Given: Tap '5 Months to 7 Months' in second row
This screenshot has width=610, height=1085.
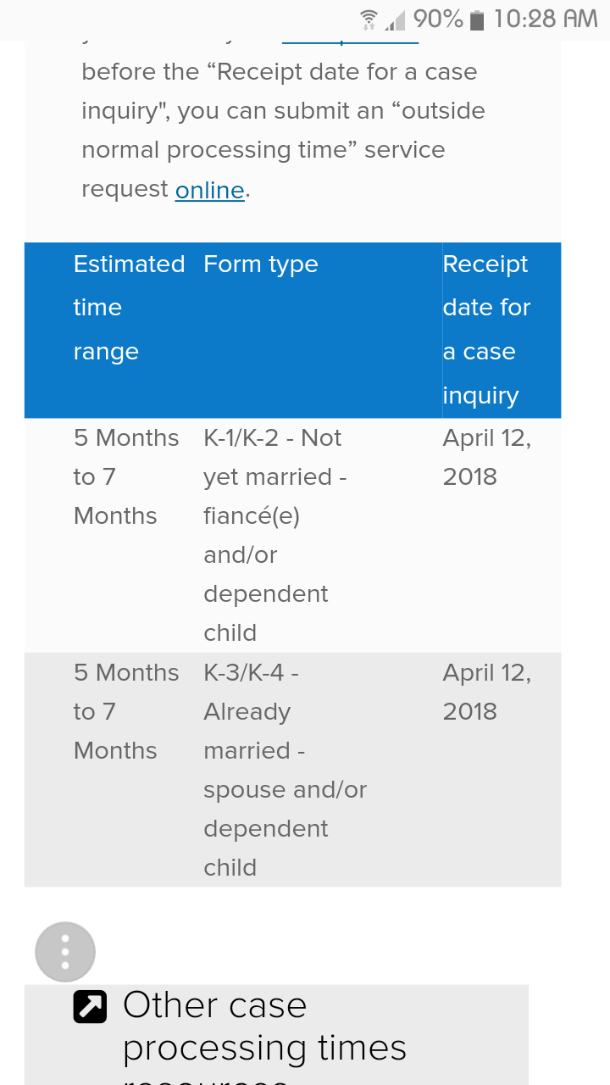Looking at the screenshot, I should pyautogui.click(x=126, y=711).
